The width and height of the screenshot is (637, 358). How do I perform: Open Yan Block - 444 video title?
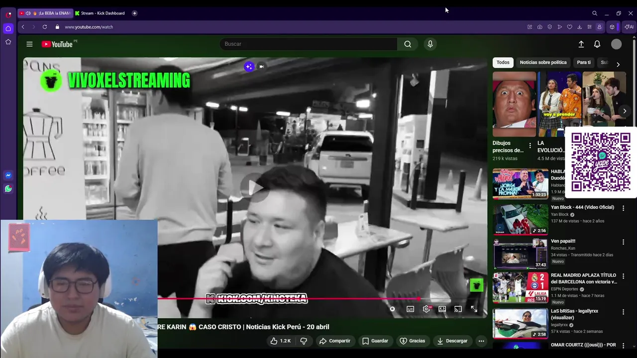(x=582, y=207)
